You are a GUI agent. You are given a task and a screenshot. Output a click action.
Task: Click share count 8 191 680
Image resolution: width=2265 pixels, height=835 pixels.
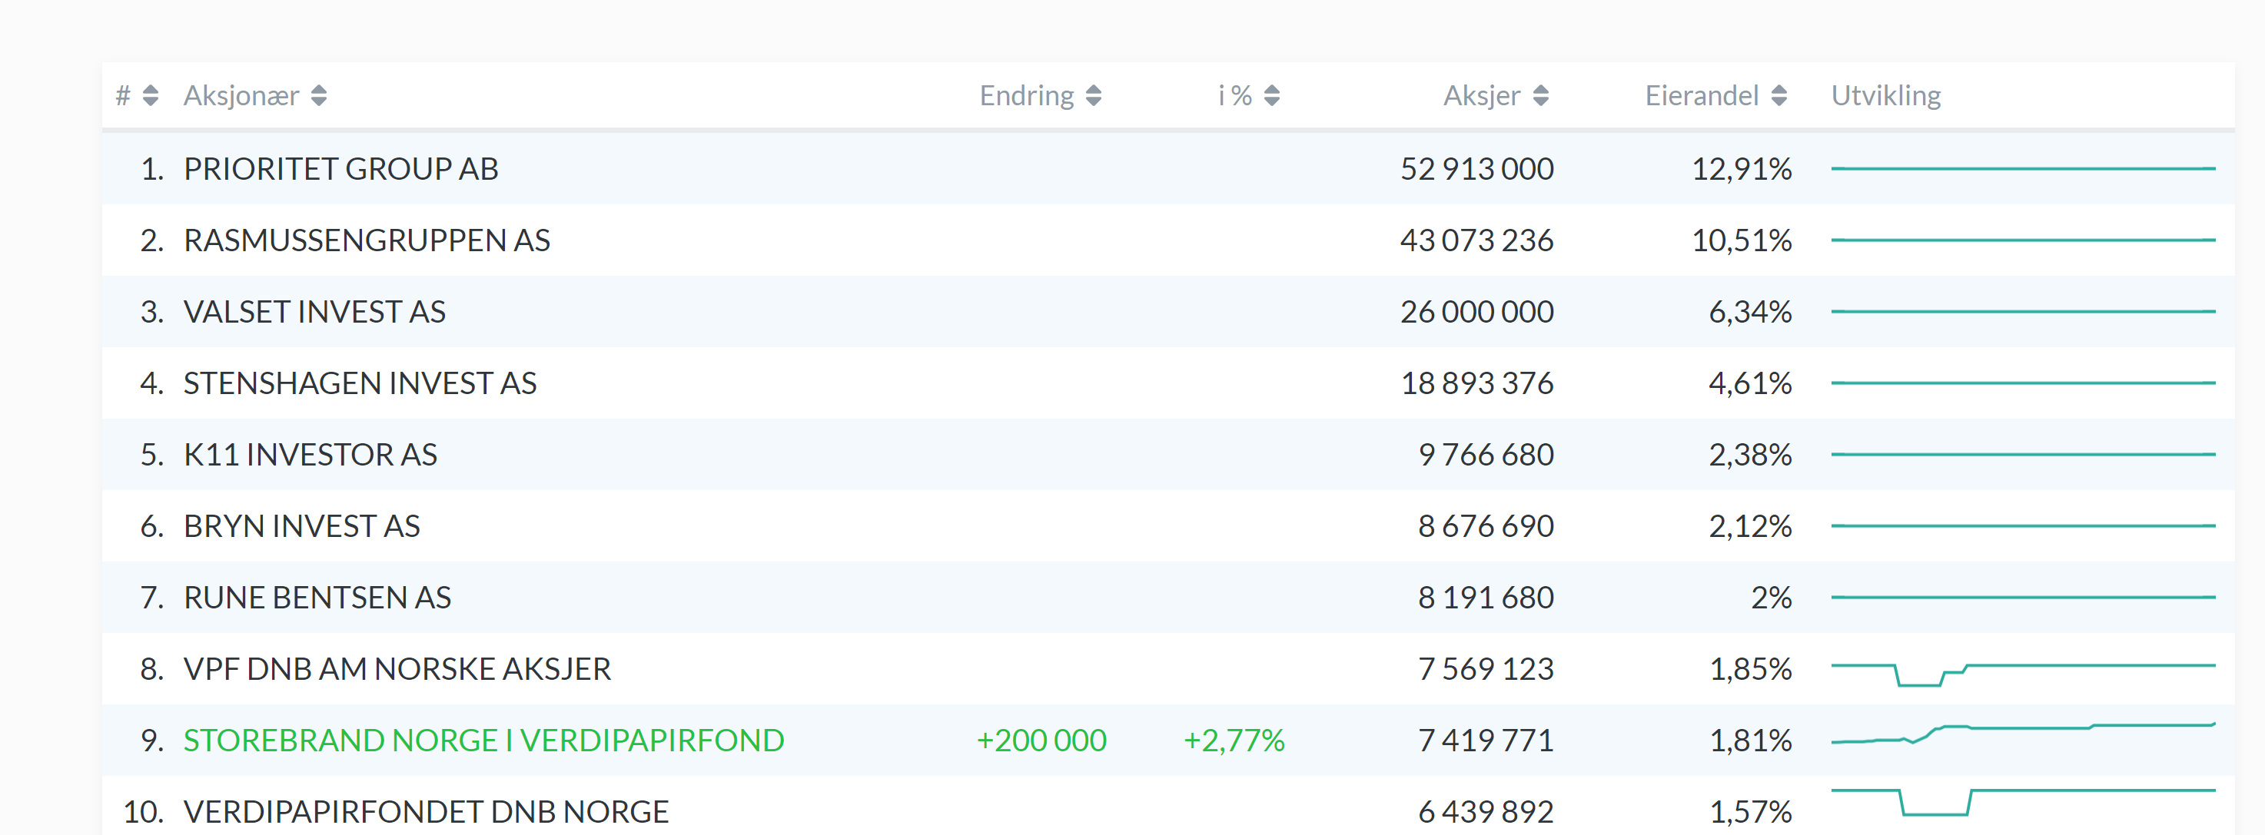click(1485, 597)
